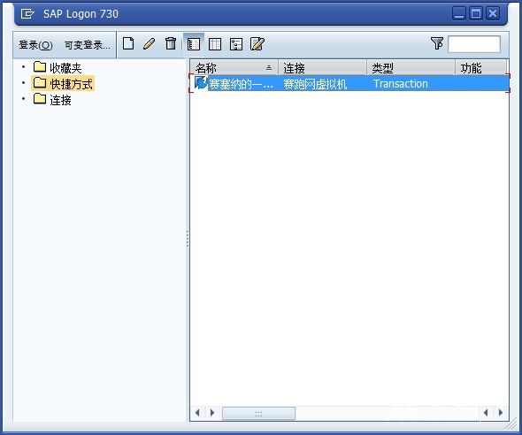Switch to List view icon

(215, 44)
